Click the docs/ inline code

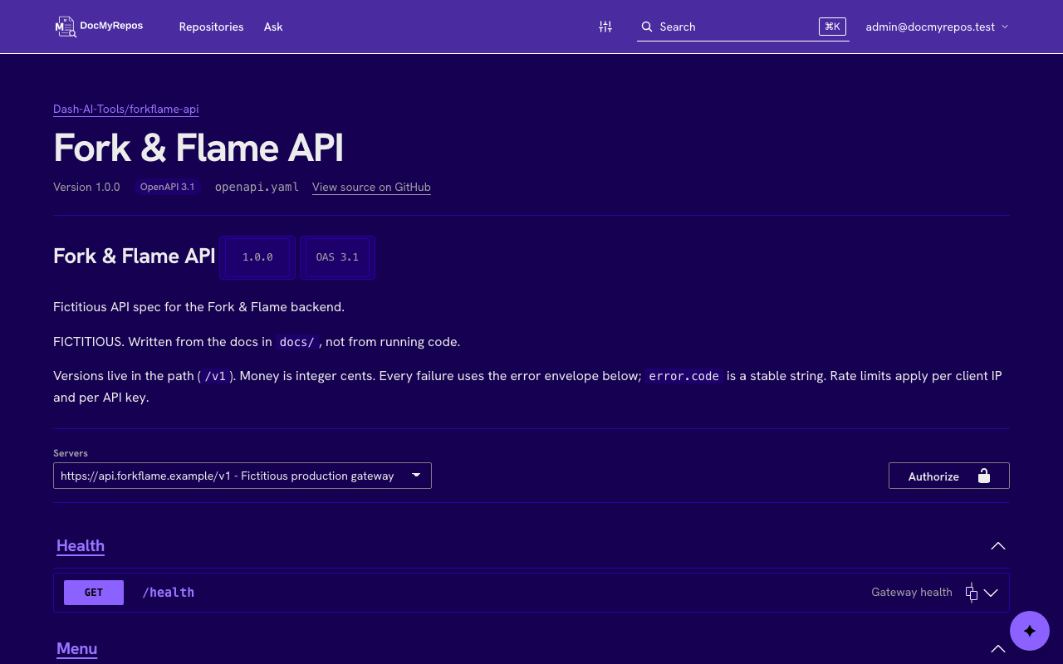(x=296, y=342)
